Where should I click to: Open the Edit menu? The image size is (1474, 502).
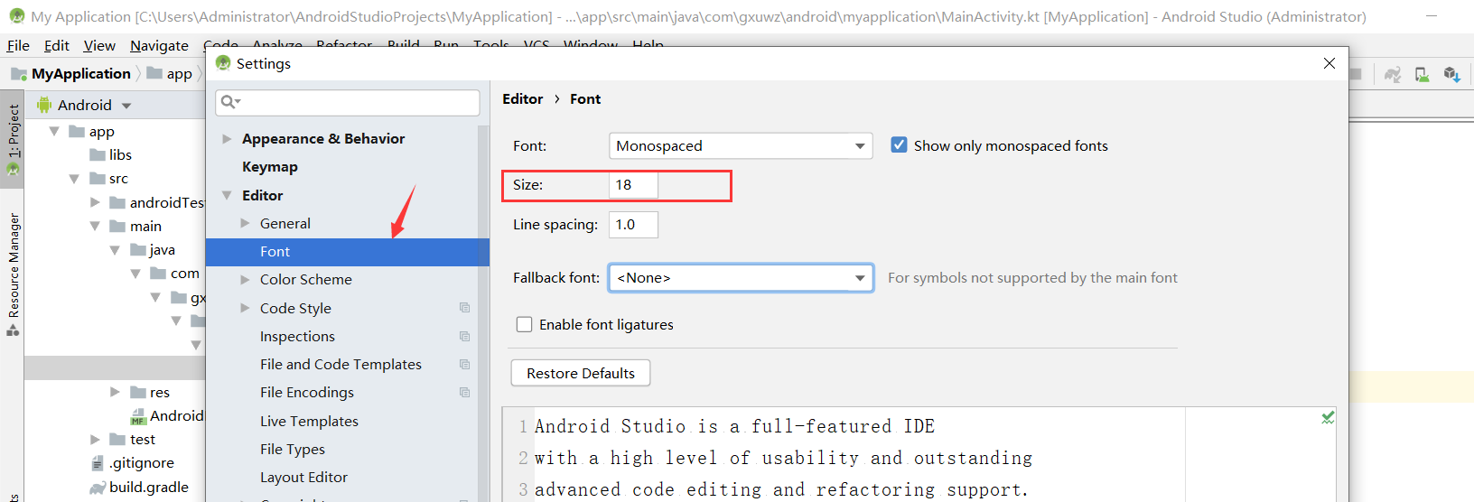(x=57, y=45)
